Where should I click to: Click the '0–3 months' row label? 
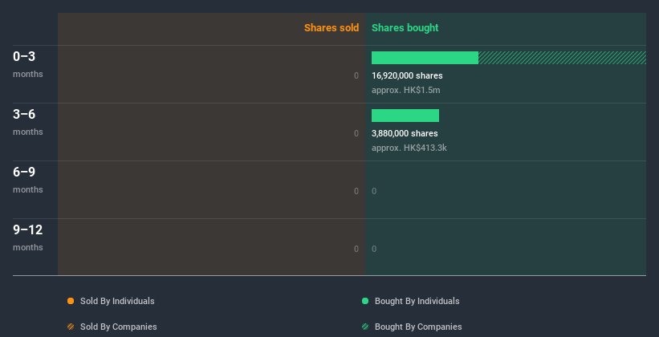[x=28, y=64]
